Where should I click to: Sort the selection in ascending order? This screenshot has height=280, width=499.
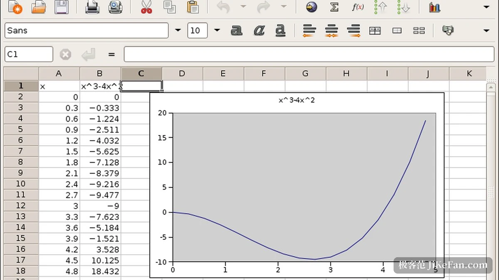(380, 7)
